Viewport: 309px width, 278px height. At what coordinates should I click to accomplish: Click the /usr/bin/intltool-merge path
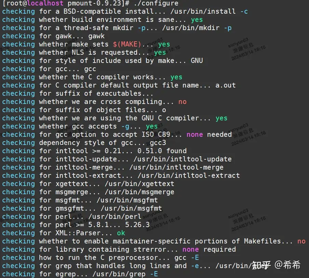coord(176,168)
